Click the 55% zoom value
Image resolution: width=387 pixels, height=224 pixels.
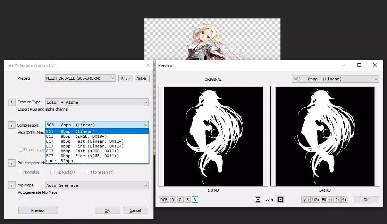point(269,199)
